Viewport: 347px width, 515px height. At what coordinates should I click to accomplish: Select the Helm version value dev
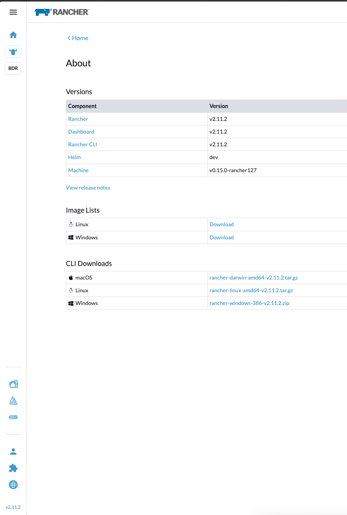click(214, 157)
